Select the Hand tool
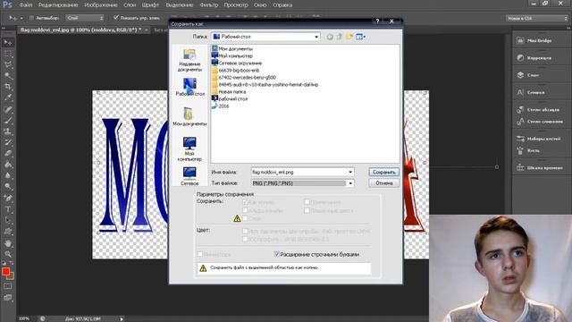Image resolution: width=572 pixels, height=322 pixels. point(8,243)
